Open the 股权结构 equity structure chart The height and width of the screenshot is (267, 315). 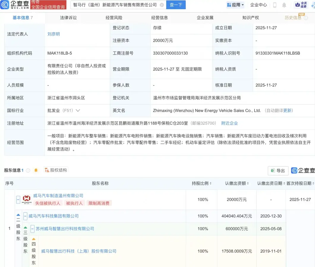click(x=56, y=170)
